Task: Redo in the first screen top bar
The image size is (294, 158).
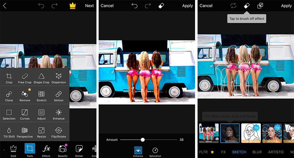Action: tap(55, 6)
